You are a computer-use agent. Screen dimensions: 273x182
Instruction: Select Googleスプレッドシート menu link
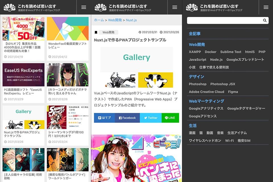(245, 59)
